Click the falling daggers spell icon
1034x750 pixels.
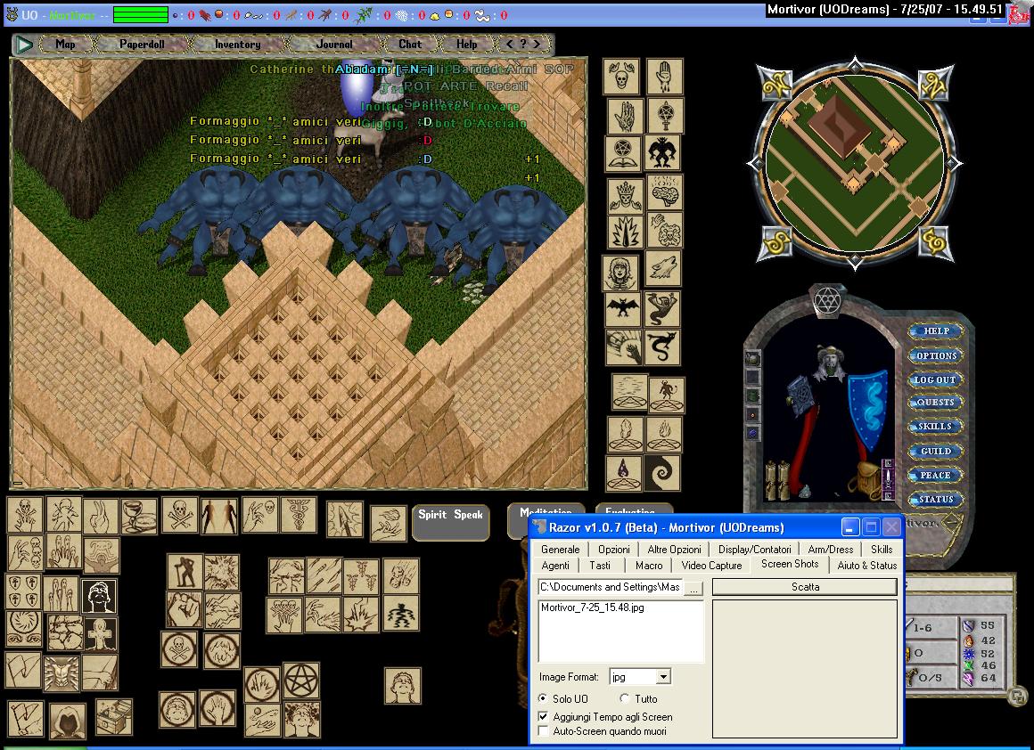(x=324, y=576)
